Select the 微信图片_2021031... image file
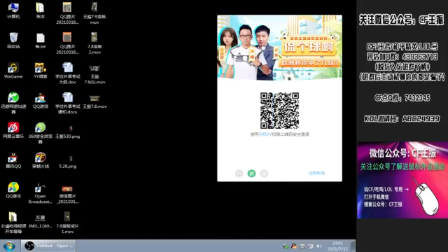448x252 pixels. tap(67, 195)
